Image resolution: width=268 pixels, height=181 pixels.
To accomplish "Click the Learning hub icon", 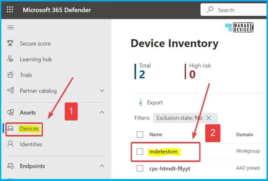I will 10,59.
